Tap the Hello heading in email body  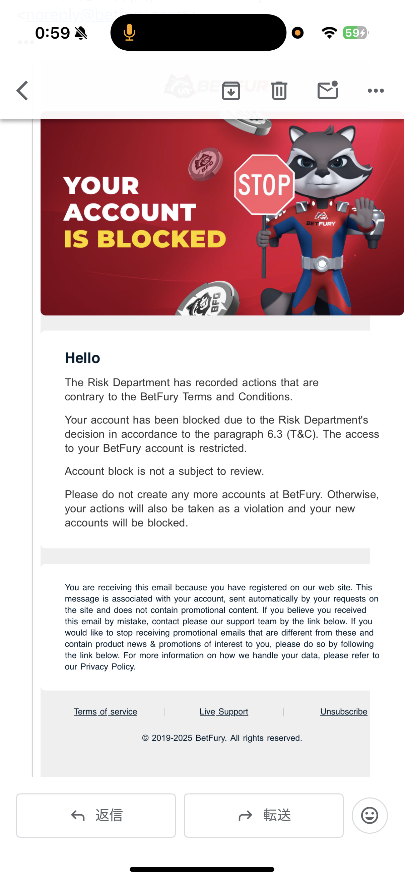click(82, 358)
